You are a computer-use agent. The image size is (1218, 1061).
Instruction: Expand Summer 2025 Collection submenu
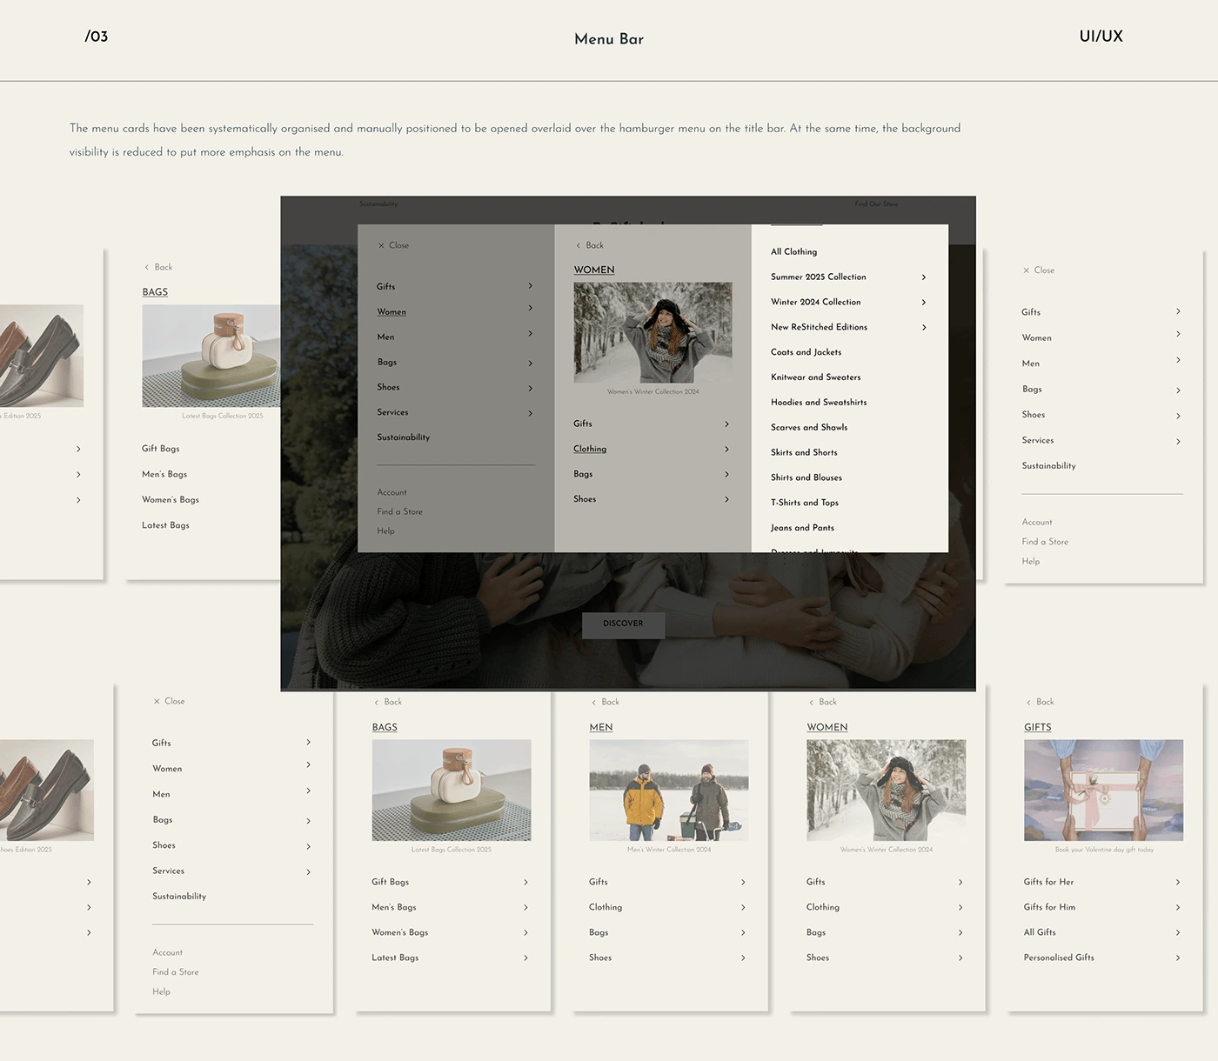pyautogui.click(x=924, y=277)
